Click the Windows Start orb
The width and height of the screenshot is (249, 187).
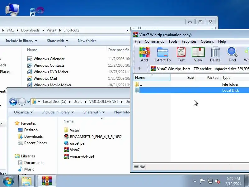[8, 181]
